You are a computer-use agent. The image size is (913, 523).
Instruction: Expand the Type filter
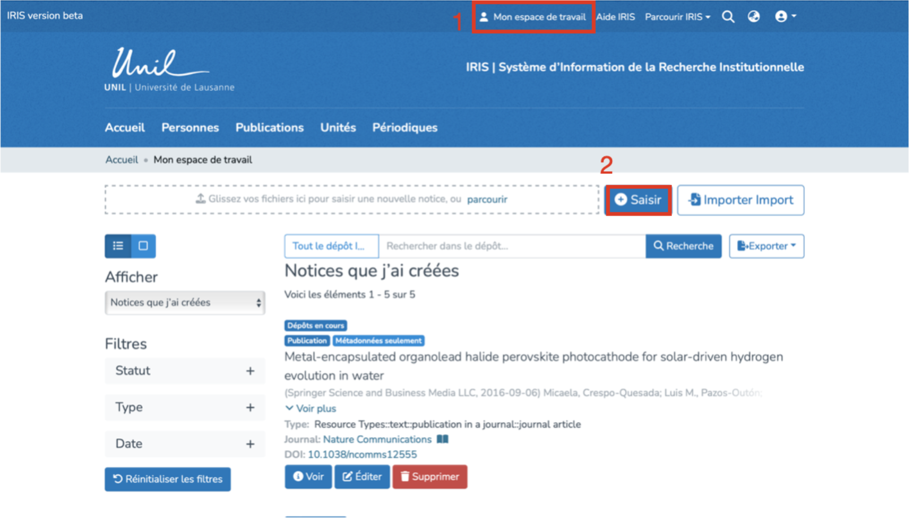[250, 407]
